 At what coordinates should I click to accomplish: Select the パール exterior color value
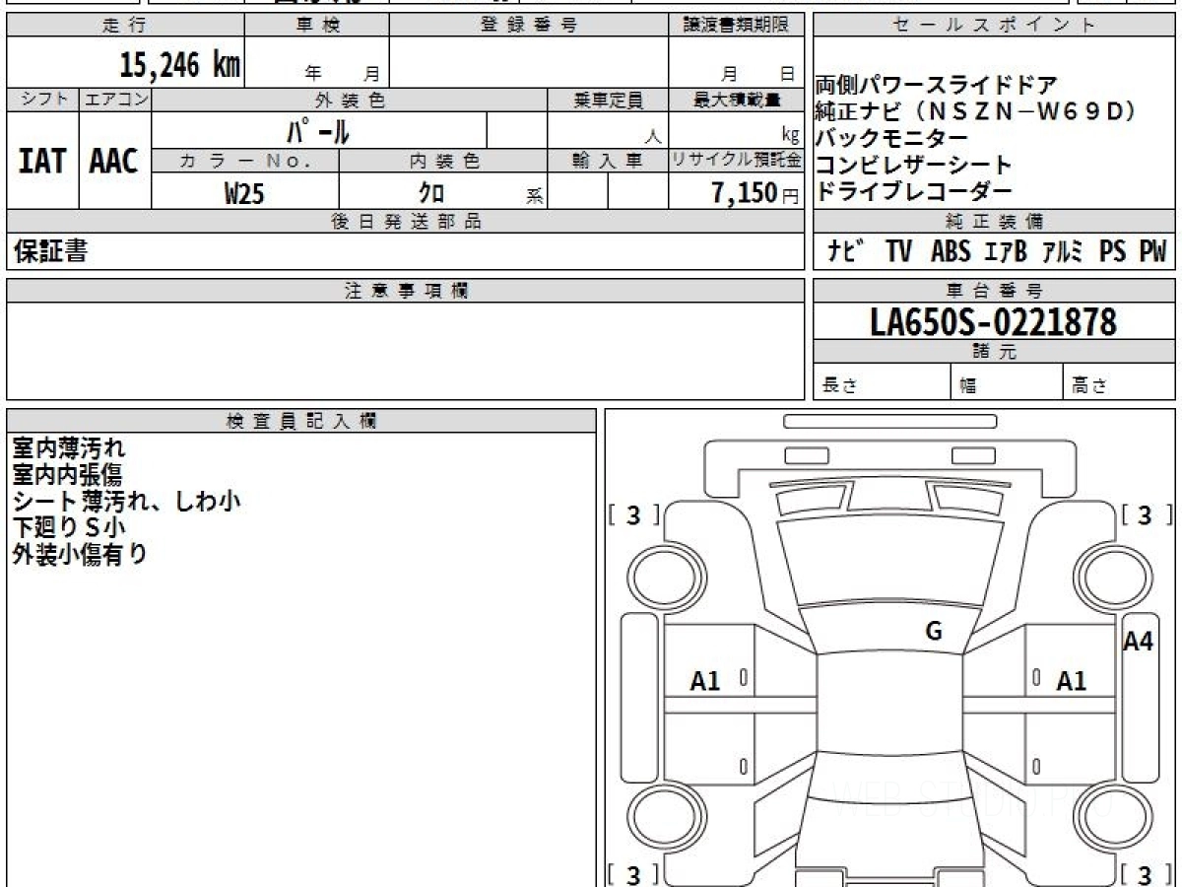click(318, 130)
